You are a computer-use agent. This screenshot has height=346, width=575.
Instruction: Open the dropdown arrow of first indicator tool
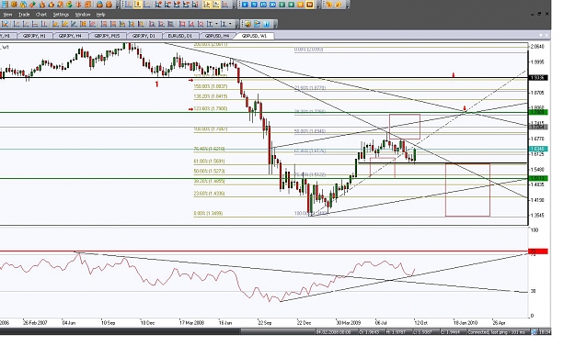click(217, 24)
